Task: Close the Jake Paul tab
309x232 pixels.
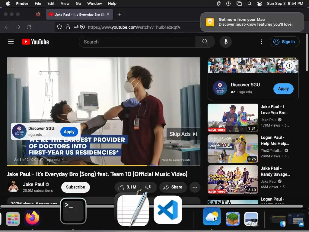Action: pos(108,14)
